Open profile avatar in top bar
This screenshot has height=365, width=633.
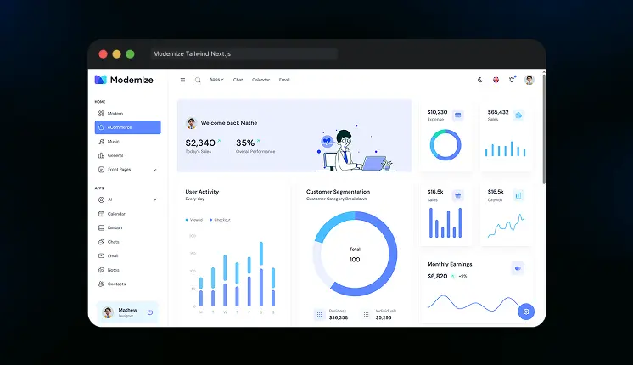(x=529, y=80)
